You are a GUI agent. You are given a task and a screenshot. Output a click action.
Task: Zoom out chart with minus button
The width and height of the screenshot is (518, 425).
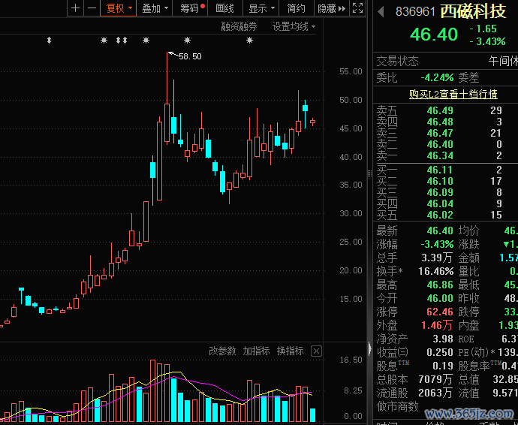[92, 8]
